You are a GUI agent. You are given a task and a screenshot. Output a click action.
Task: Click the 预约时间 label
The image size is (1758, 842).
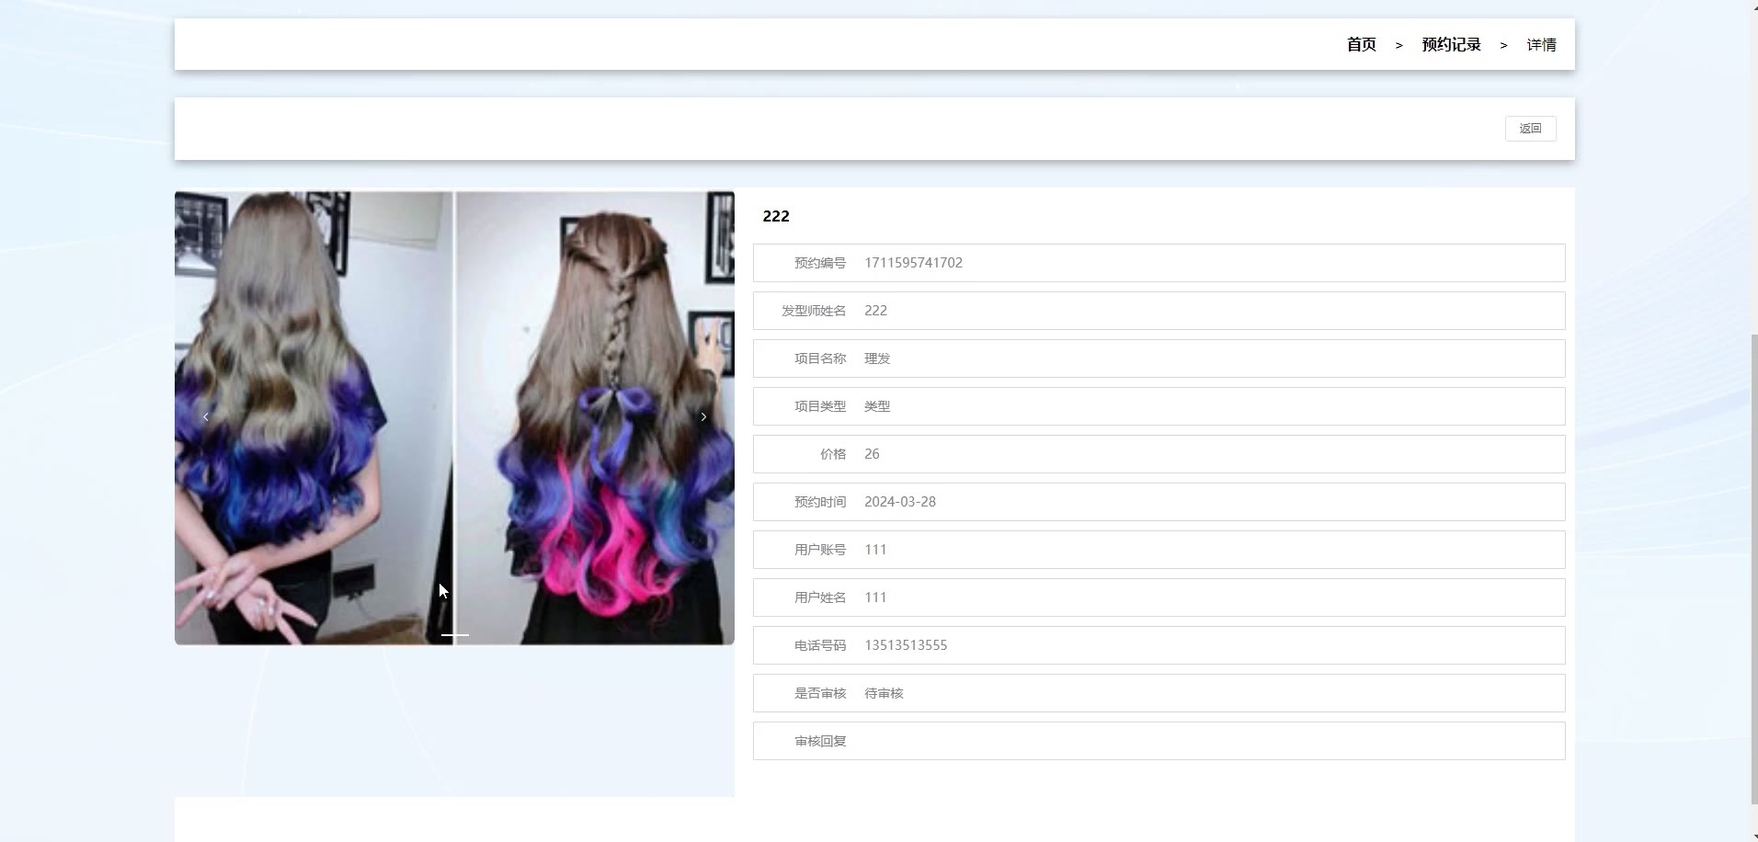click(819, 502)
